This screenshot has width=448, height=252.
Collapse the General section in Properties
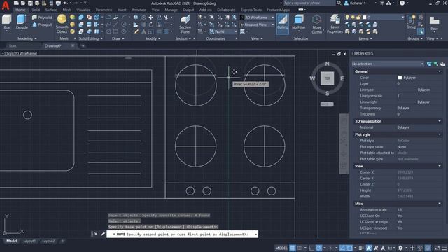click(440, 71)
